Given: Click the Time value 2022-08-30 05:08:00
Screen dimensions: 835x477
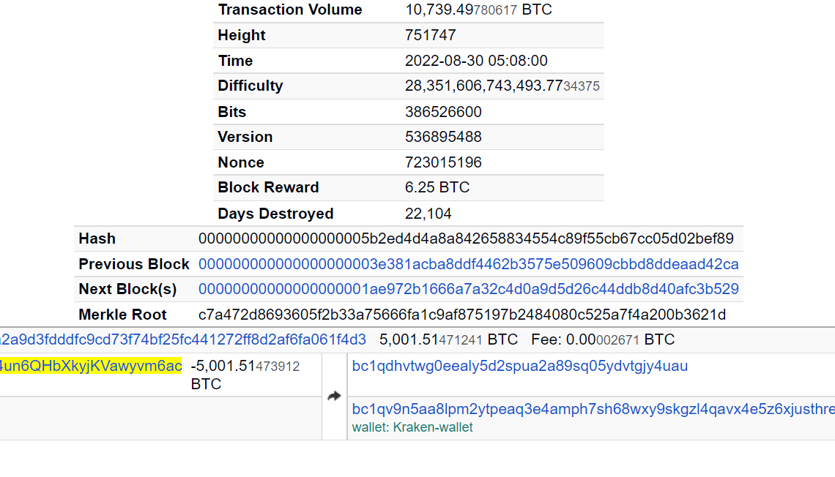Looking at the screenshot, I should pos(476,61).
